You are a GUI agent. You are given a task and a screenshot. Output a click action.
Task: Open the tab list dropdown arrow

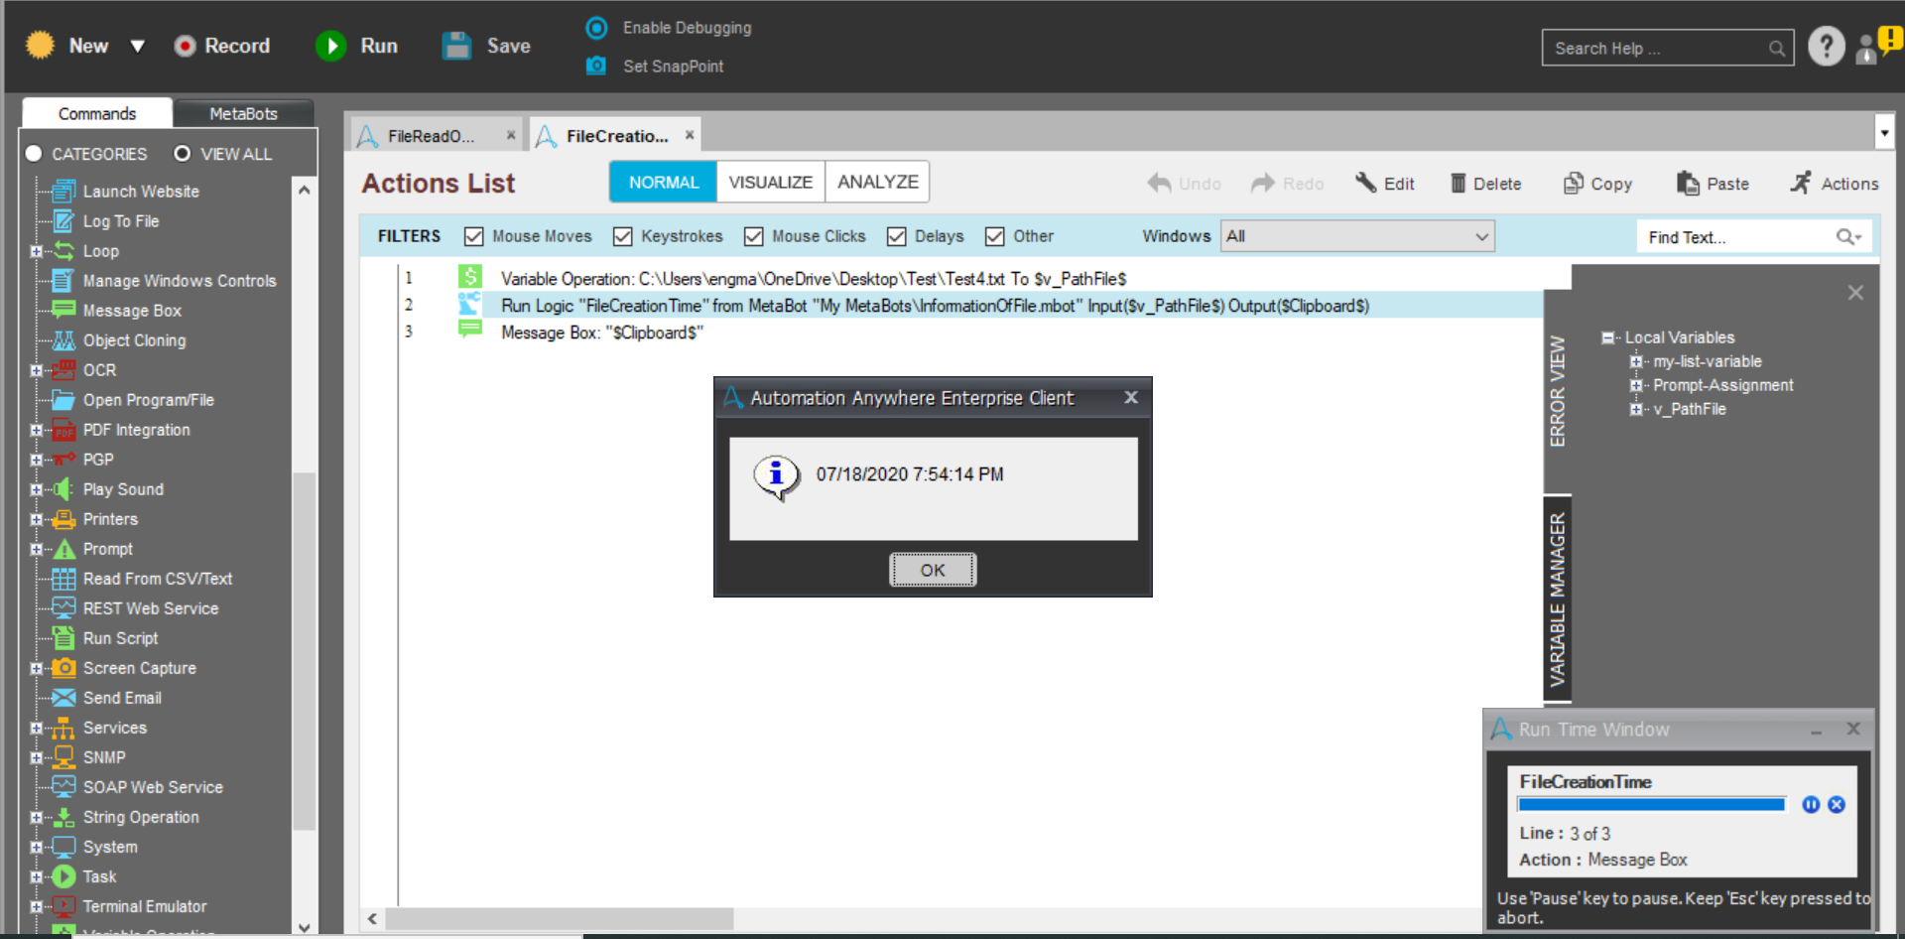coord(1884,132)
